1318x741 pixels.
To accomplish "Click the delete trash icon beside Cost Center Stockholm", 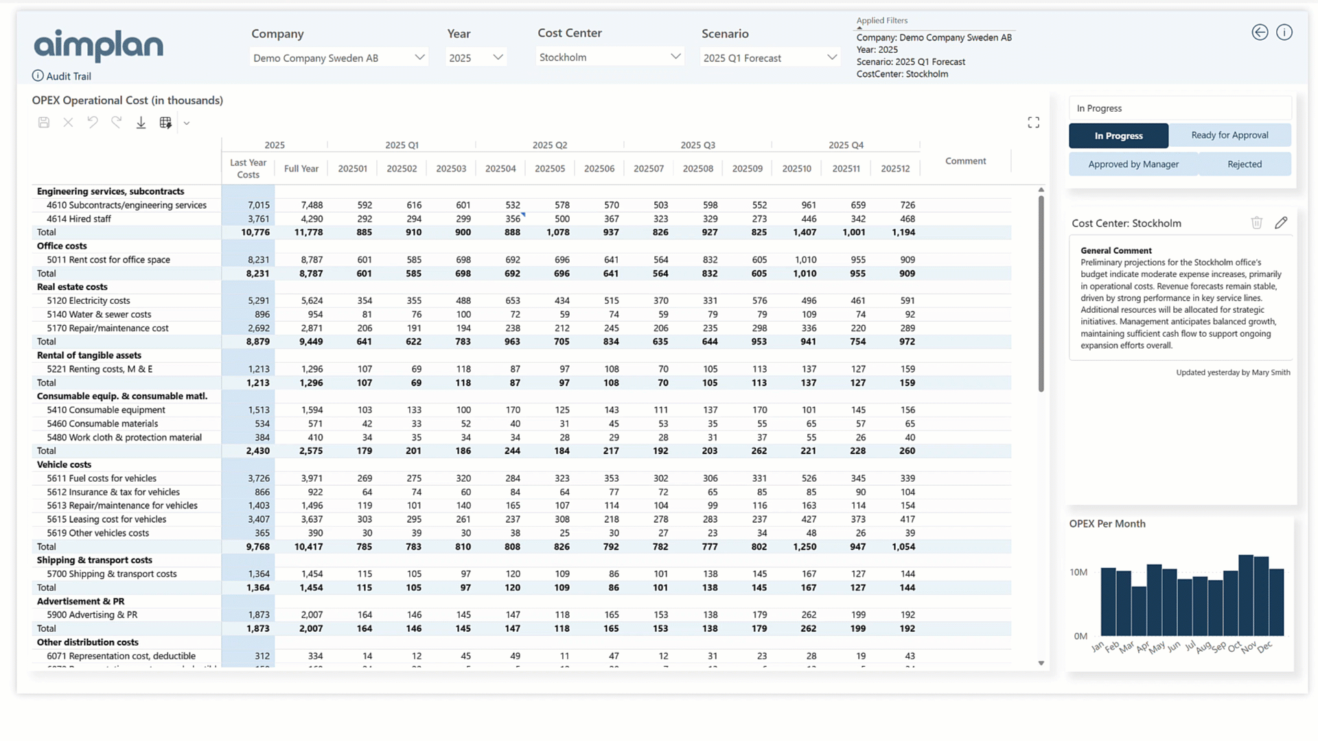I will [1257, 222].
